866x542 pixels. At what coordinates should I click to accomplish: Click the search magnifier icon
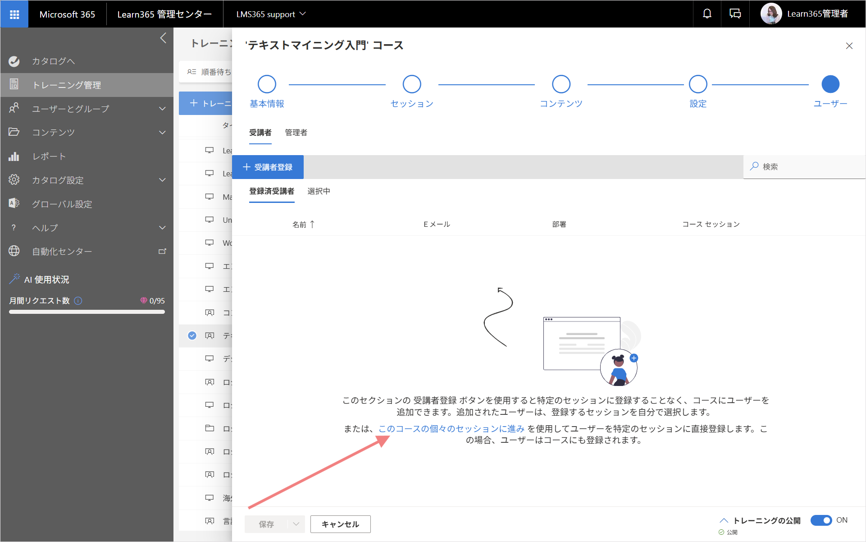754,166
